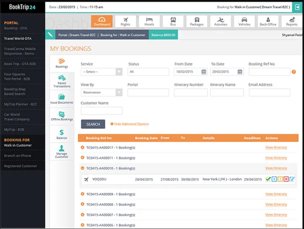This screenshot has height=229, width=304.
Task: Open the Hotels module
Action: click(x=149, y=21)
